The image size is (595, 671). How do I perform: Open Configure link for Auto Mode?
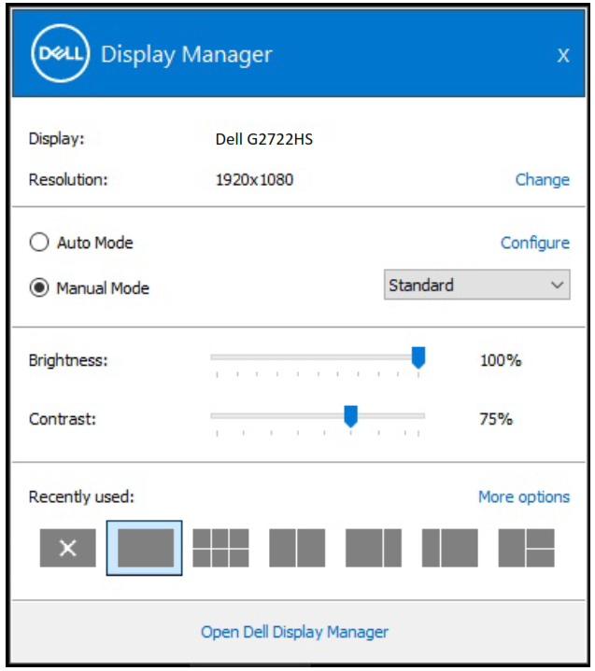(x=535, y=243)
